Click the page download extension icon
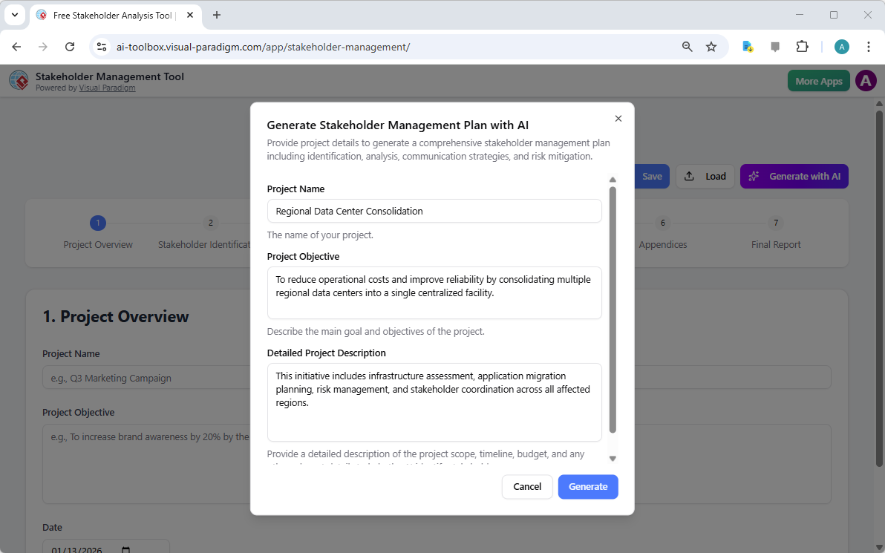Viewport: 885px width, 553px height. pos(747,46)
